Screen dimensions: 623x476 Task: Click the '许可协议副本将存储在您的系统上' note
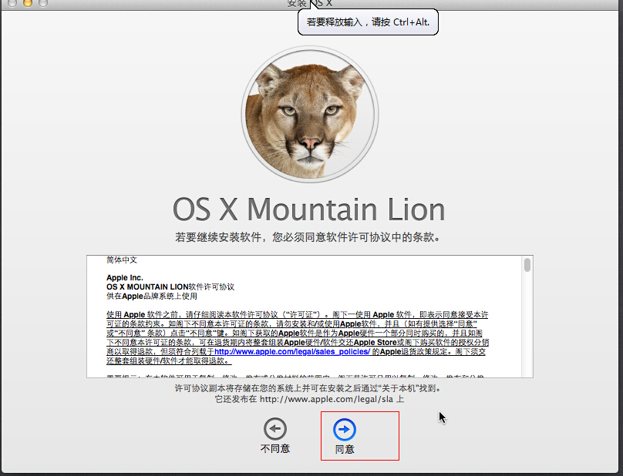[x=308, y=388]
